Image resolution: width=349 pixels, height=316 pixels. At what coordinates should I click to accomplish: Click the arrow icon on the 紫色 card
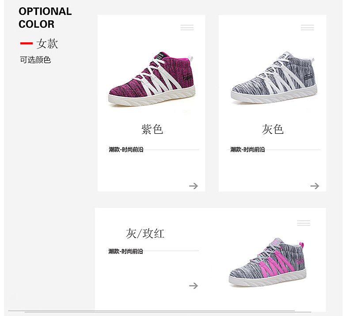click(x=193, y=186)
